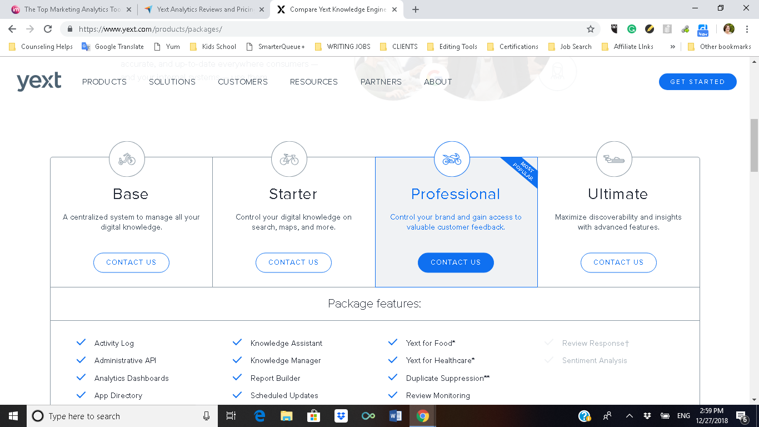Screen dimensions: 759x427
Task: Click the user profile avatar
Action: pos(729,29)
